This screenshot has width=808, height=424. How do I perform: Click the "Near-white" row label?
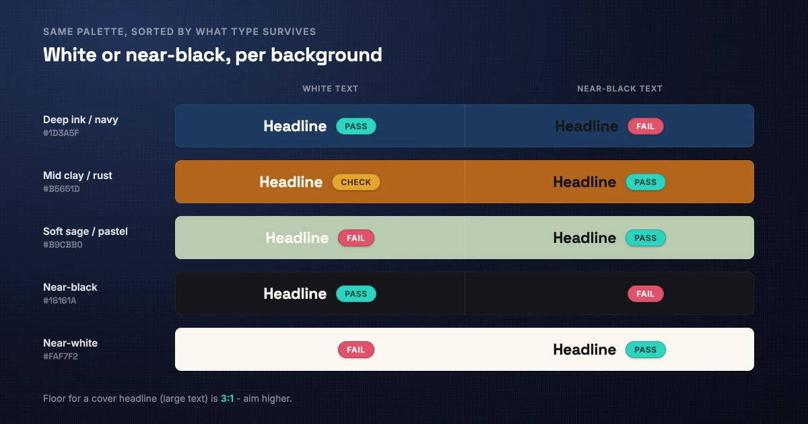tap(70, 343)
